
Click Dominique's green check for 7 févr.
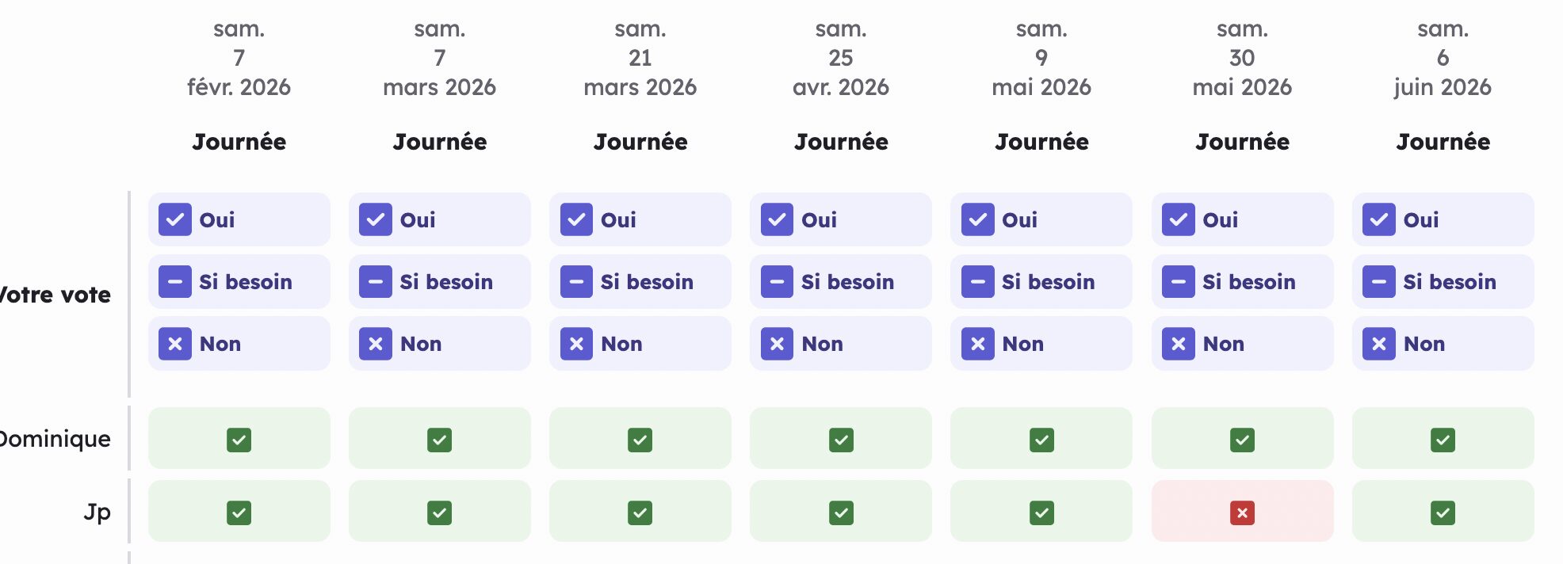(x=239, y=440)
